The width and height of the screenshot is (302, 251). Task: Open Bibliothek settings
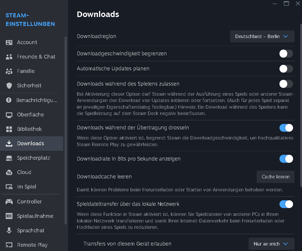(31, 129)
